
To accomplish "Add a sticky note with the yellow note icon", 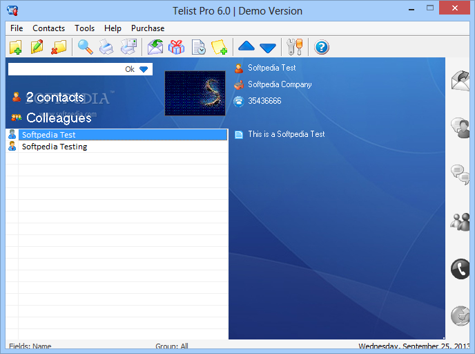I will point(219,47).
